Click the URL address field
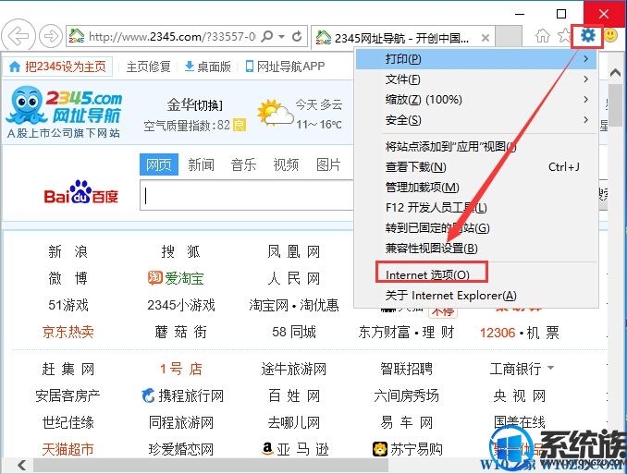 (x=172, y=37)
